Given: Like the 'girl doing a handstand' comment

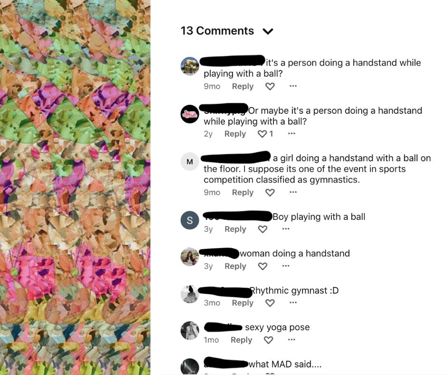Looking at the screenshot, I should coord(270,193).
